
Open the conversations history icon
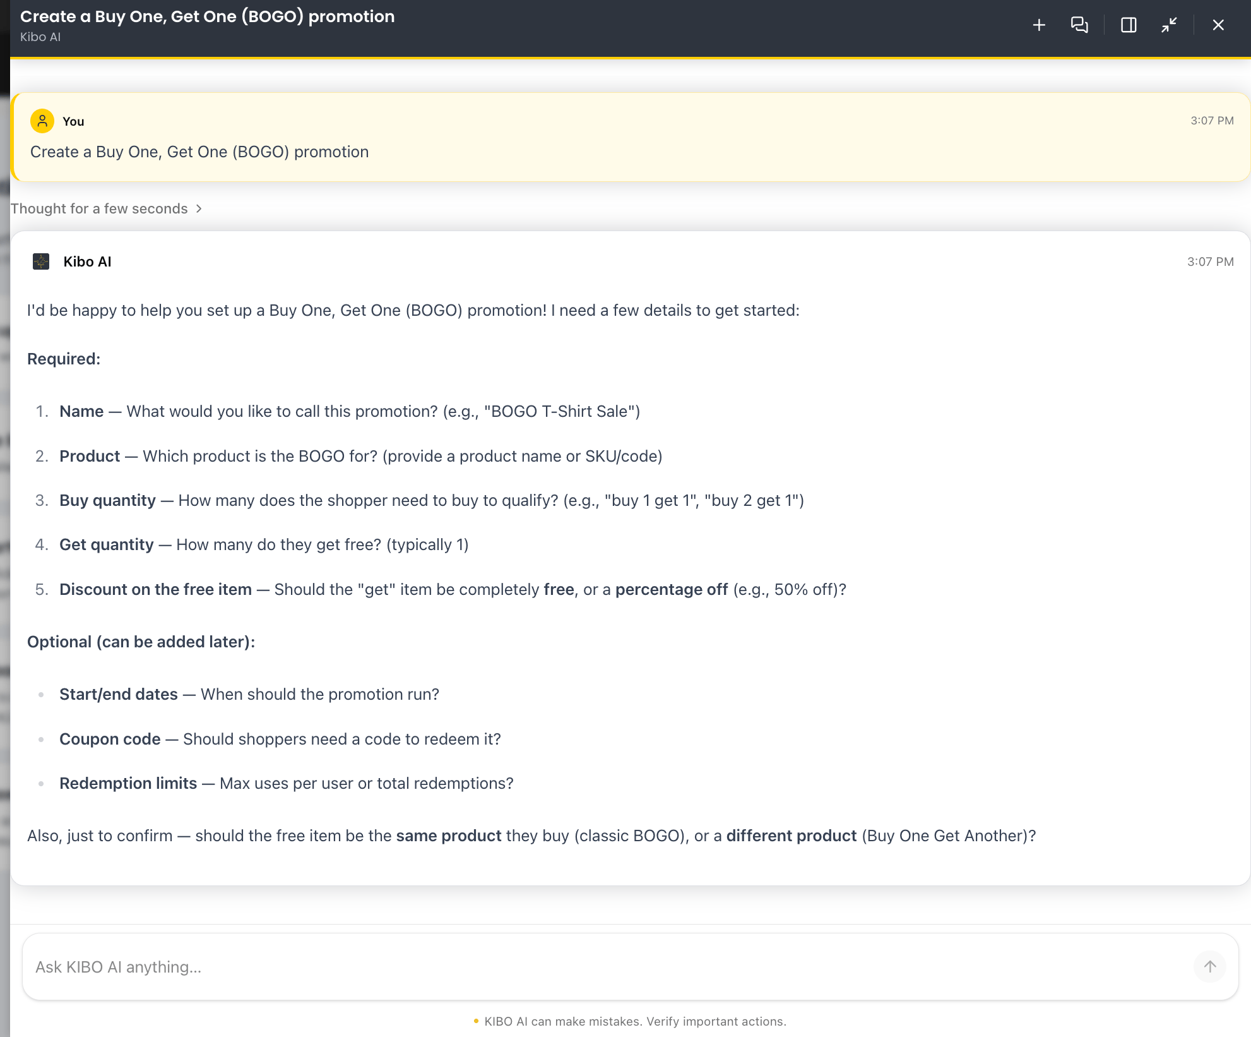pos(1079,25)
